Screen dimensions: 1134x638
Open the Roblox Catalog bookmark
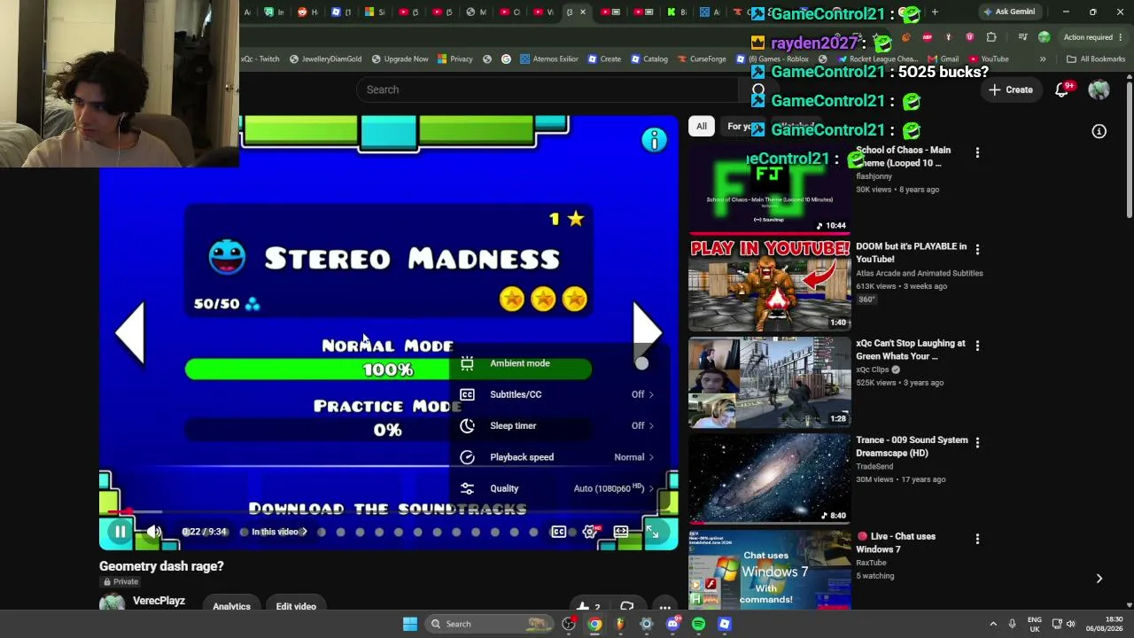(649, 59)
